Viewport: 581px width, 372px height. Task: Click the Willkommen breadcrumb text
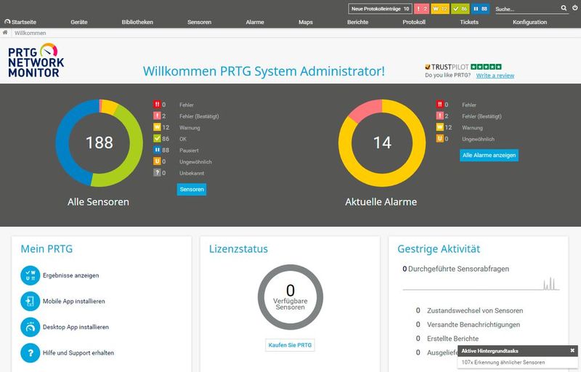31,33
